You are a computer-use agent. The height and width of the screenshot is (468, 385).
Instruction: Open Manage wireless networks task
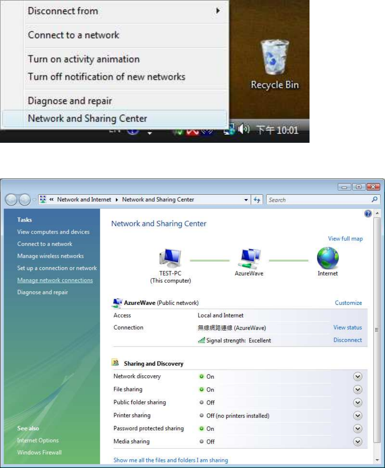pyautogui.click(x=50, y=256)
